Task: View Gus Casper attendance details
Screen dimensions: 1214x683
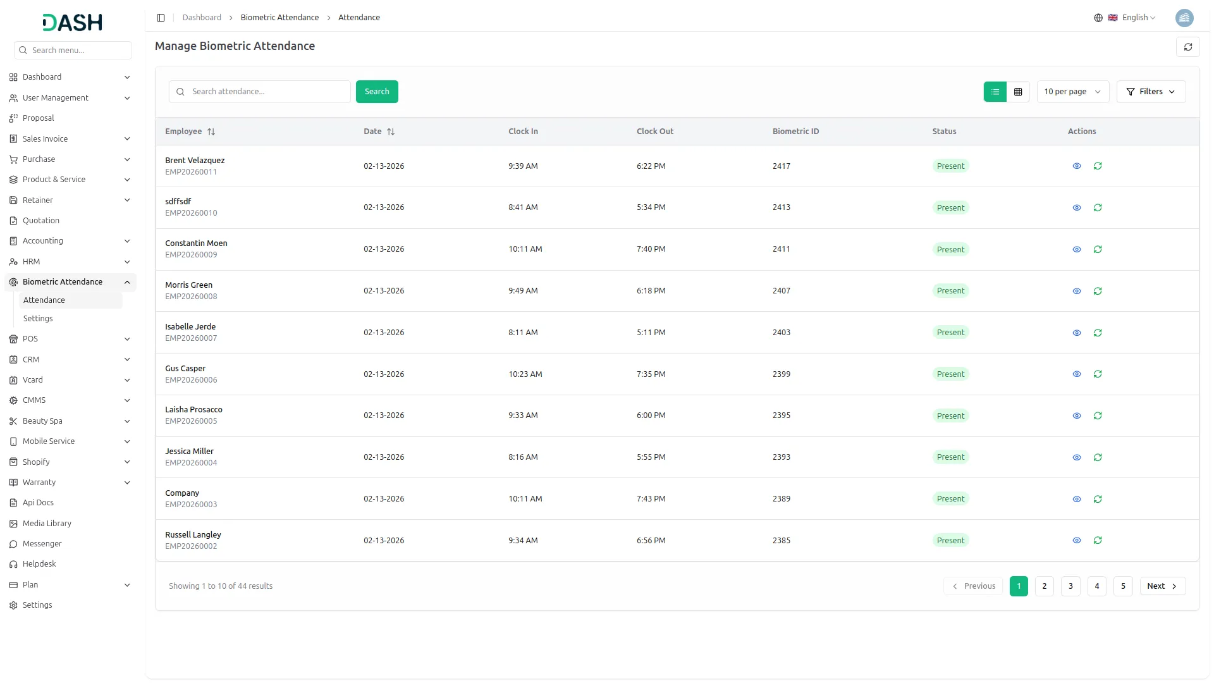Action: pos(1076,374)
